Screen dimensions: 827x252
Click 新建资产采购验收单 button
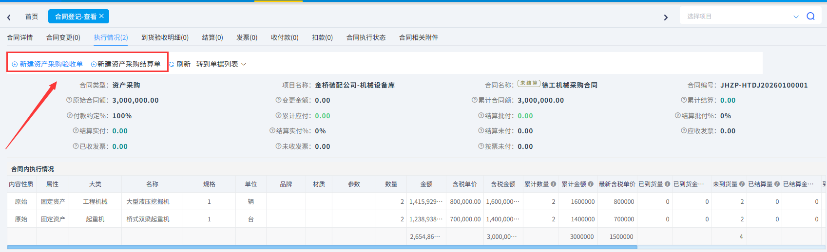tap(47, 64)
